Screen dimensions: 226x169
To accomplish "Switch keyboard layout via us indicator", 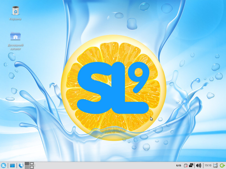I will (179, 166).
